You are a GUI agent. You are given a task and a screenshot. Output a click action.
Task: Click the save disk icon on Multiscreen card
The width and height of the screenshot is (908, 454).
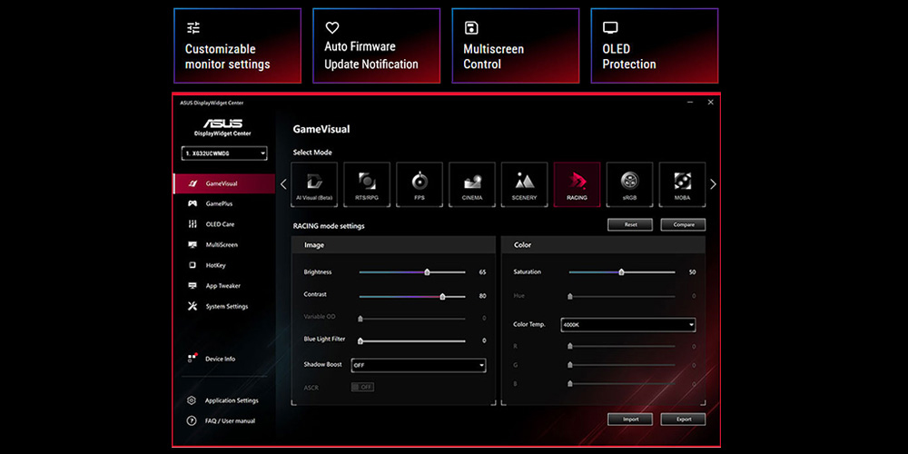coord(471,27)
